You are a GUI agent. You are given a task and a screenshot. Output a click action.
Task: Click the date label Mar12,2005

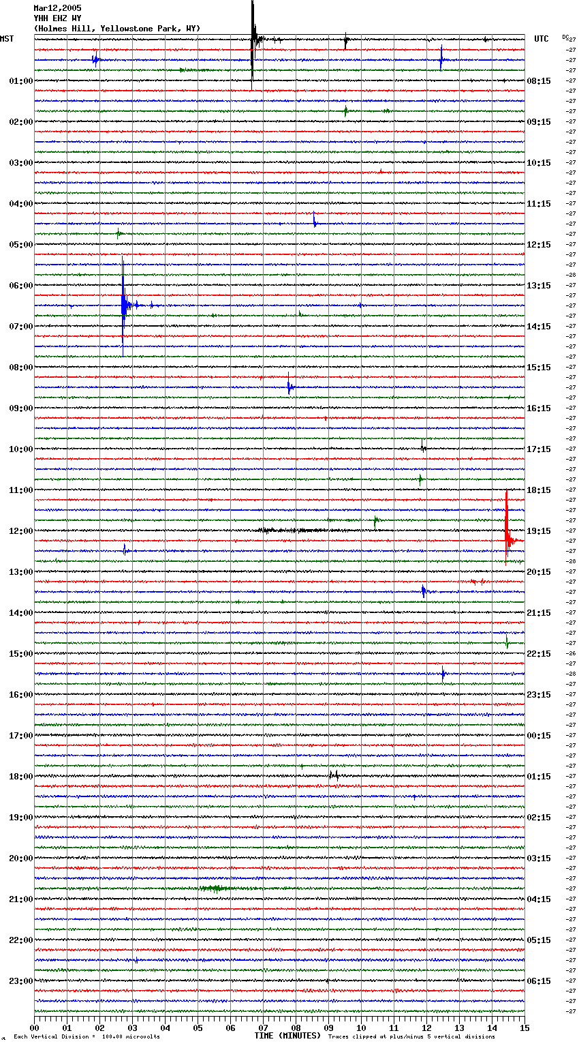pos(57,8)
